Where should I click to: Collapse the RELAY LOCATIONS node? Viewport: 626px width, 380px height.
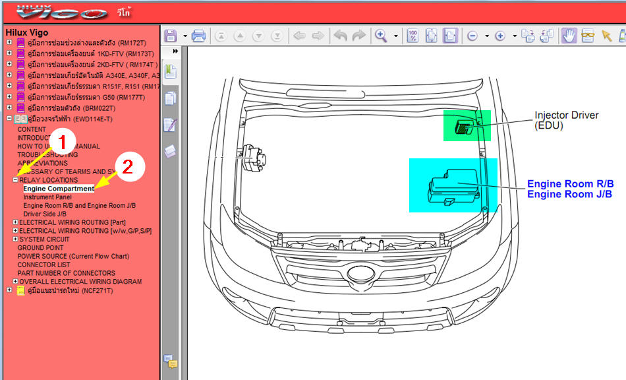pyautogui.click(x=15, y=180)
